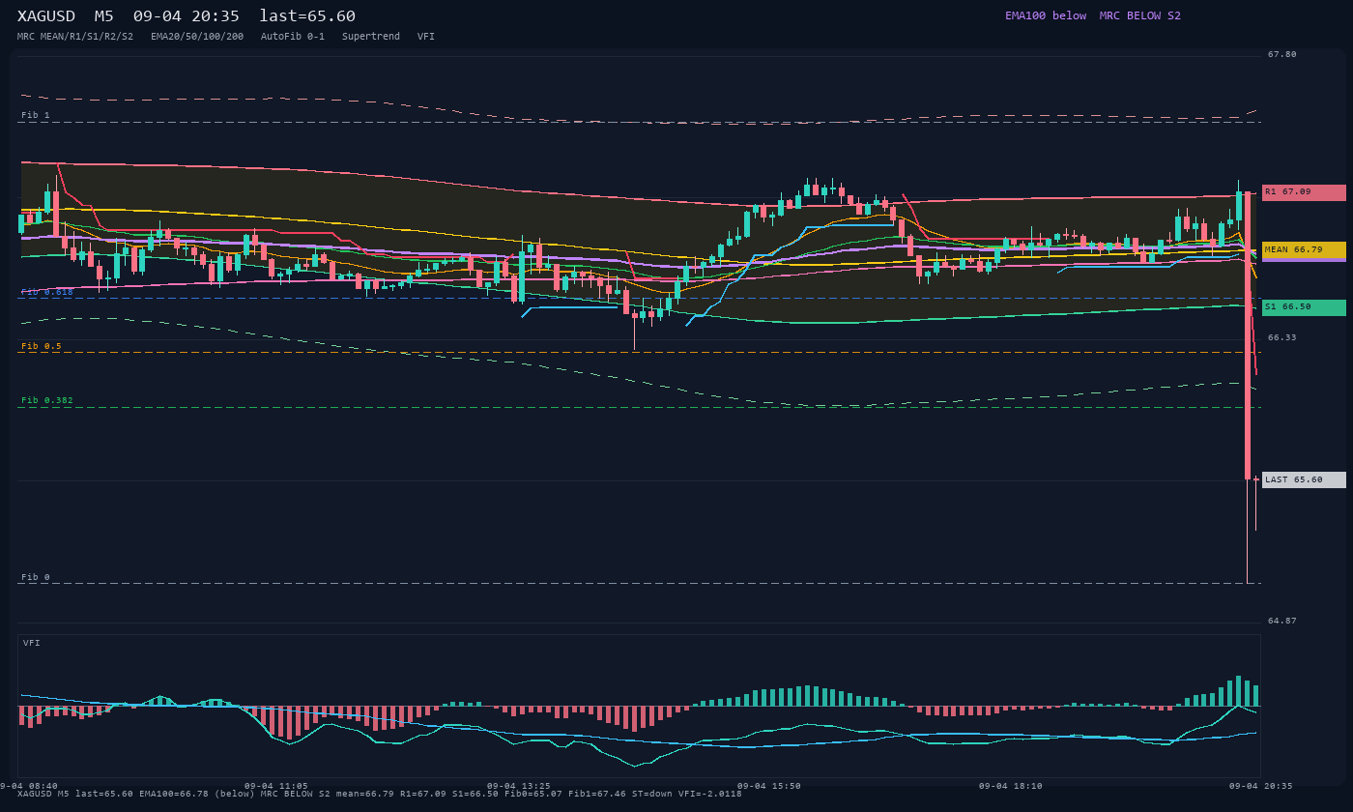Click the EMA20/50/100/200 legend entry
Viewport: 1353px width, 812px height.
tap(197, 37)
